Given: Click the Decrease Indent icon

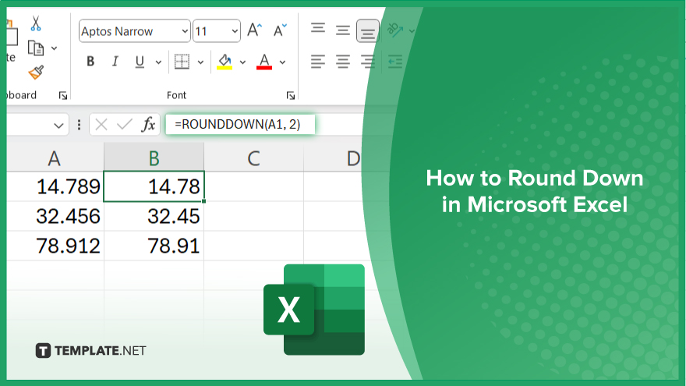Looking at the screenshot, I should (x=395, y=62).
